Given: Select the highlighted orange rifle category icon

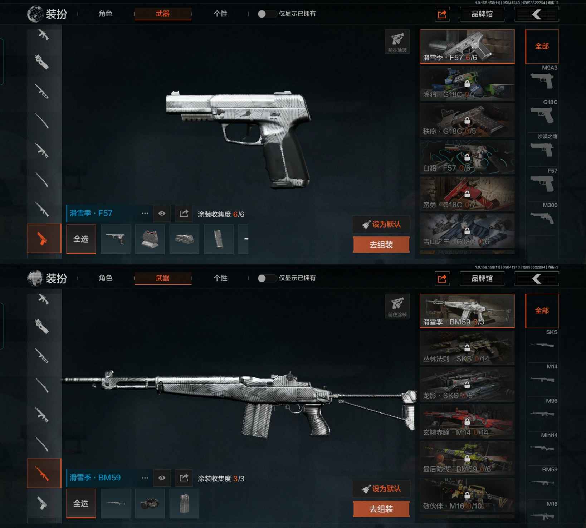Looking at the screenshot, I should [x=44, y=473].
